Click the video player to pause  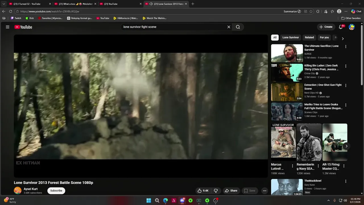pos(141,106)
